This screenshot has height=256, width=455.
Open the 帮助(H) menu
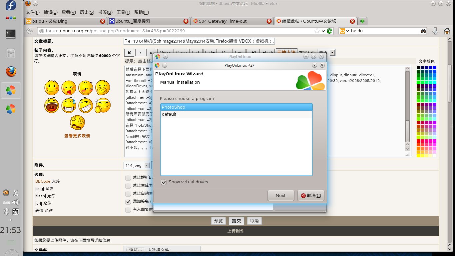(141, 12)
